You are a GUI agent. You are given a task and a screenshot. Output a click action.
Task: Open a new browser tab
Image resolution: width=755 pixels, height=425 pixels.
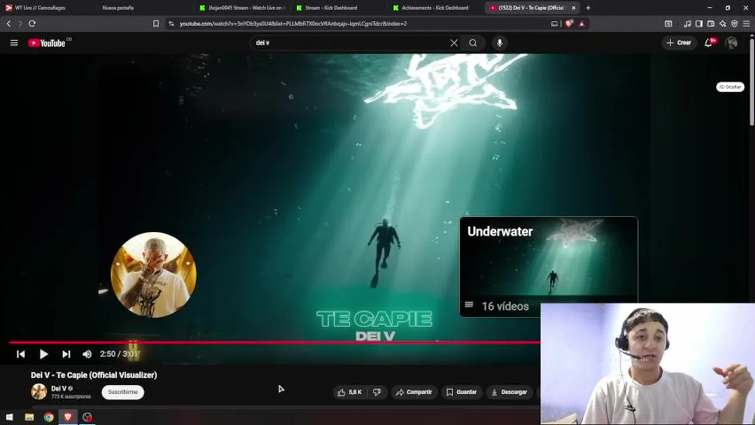[x=588, y=8]
